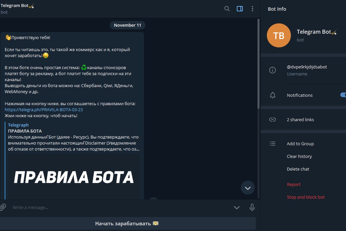Click the Notifications label
346x231 pixels.
[300, 95]
